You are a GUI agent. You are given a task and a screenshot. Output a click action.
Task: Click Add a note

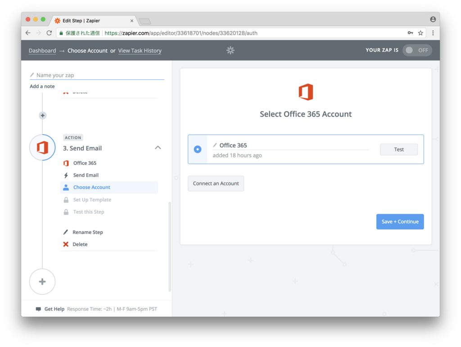(x=42, y=86)
